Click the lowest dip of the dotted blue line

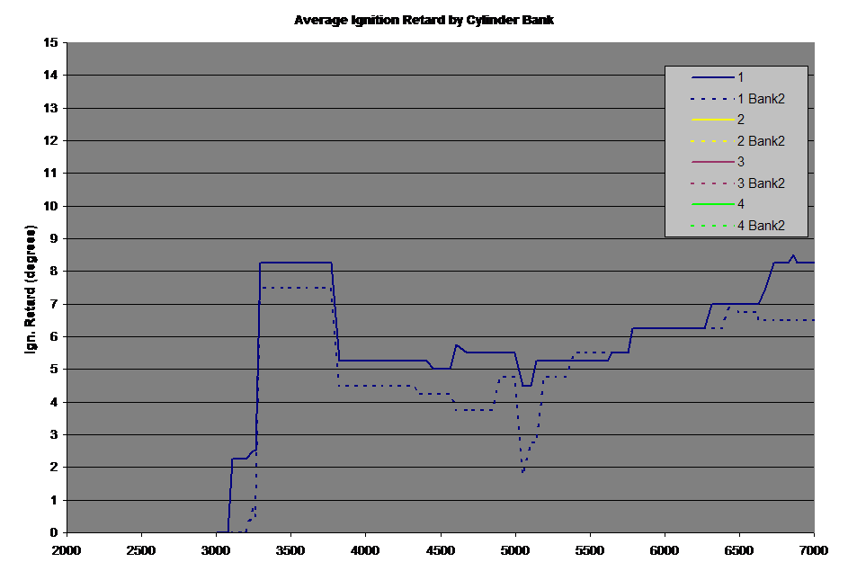tap(522, 471)
